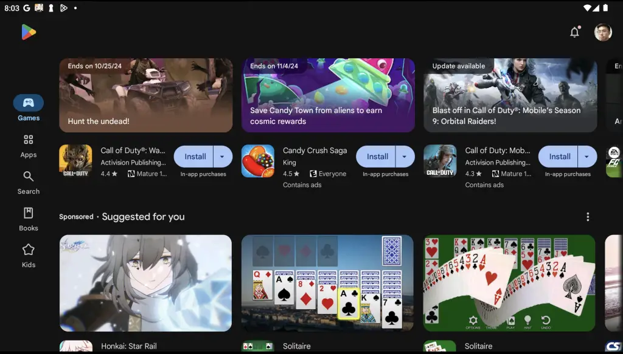Select the Kids section
Viewport: 623px width, 354px height.
[29, 256]
